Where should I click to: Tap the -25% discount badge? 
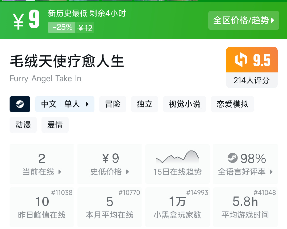coord(61,27)
